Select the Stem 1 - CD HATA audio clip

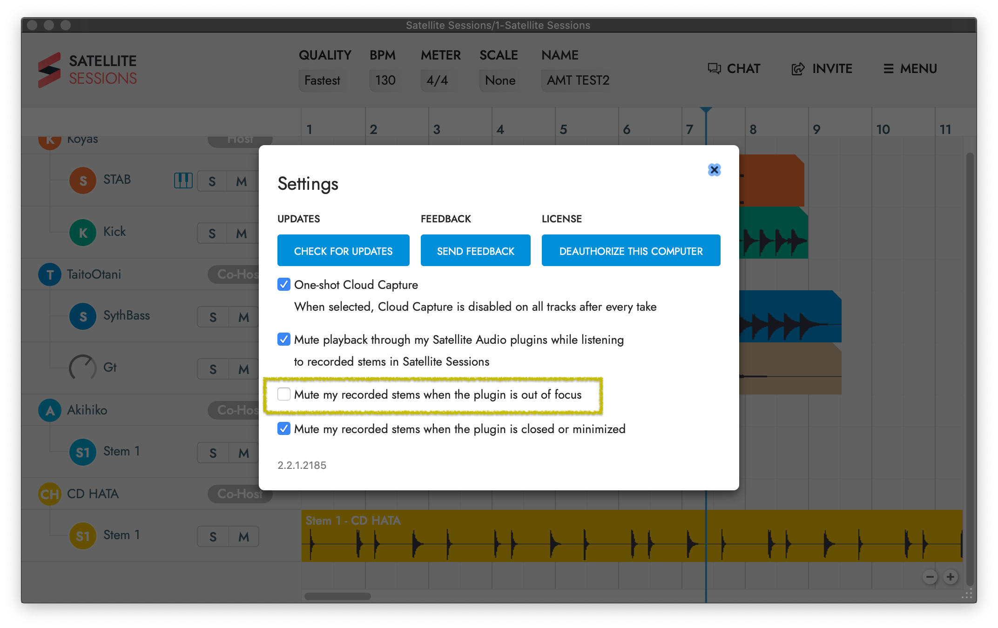[x=632, y=536]
